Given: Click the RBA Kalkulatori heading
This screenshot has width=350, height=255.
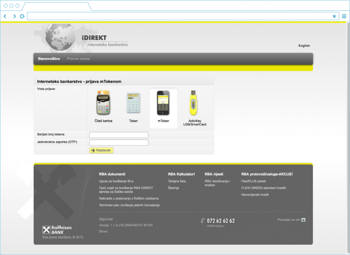Looking at the screenshot, I should [181, 174].
